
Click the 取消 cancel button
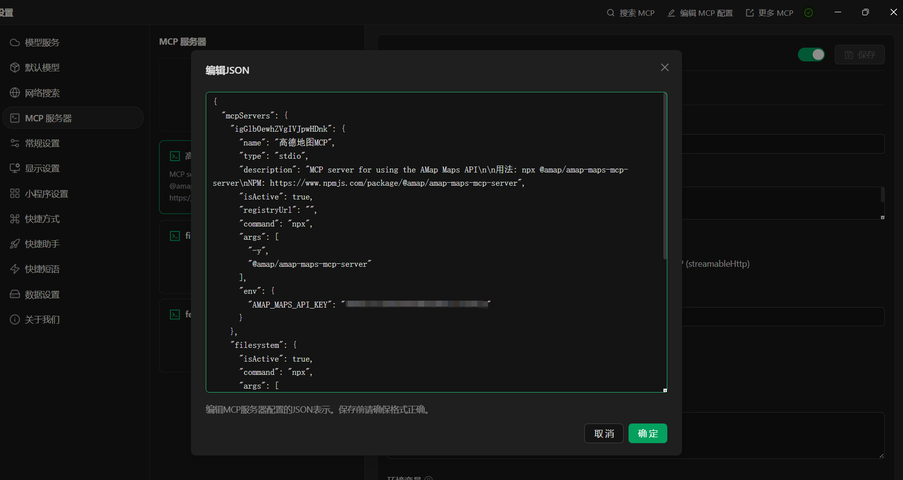click(603, 433)
